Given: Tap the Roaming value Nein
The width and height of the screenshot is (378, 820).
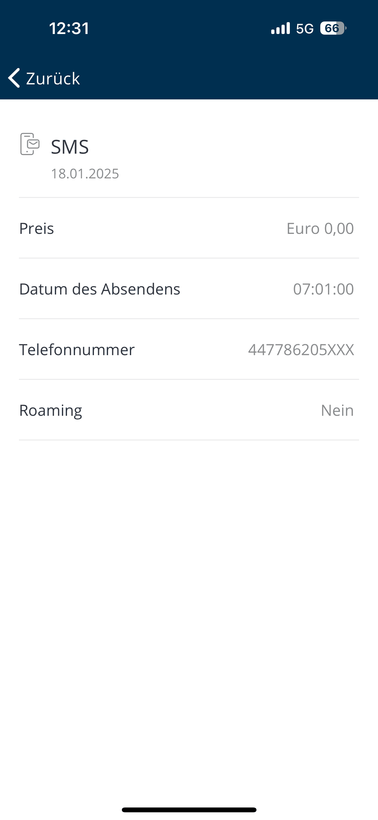Looking at the screenshot, I should (337, 410).
